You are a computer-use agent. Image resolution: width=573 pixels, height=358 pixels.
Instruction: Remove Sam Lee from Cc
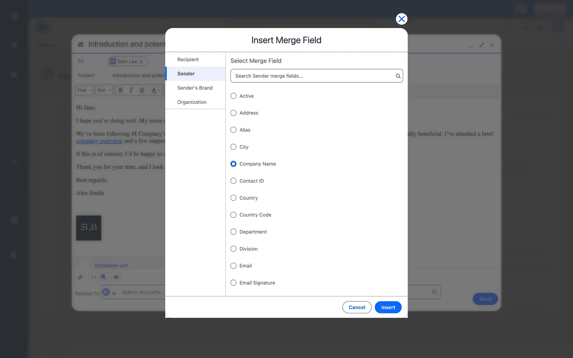coord(141,61)
